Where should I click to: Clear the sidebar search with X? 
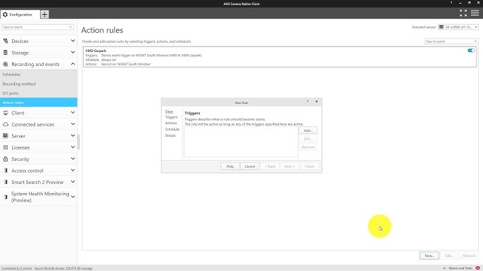[70, 27]
